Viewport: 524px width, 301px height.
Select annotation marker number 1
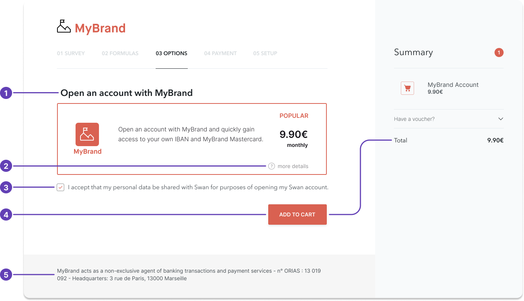pyautogui.click(x=6, y=93)
